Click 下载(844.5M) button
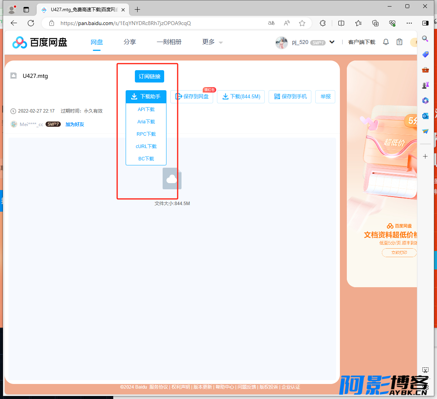This screenshot has height=399, width=437. tap(241, 96)
